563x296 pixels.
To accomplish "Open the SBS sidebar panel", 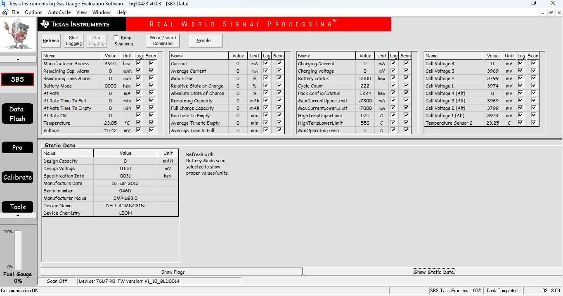I will coord(17,79).
